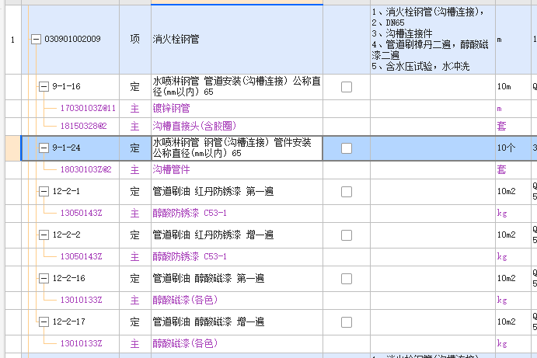Select code 13010133Z under 12-2-16

(x=81, y=300)
